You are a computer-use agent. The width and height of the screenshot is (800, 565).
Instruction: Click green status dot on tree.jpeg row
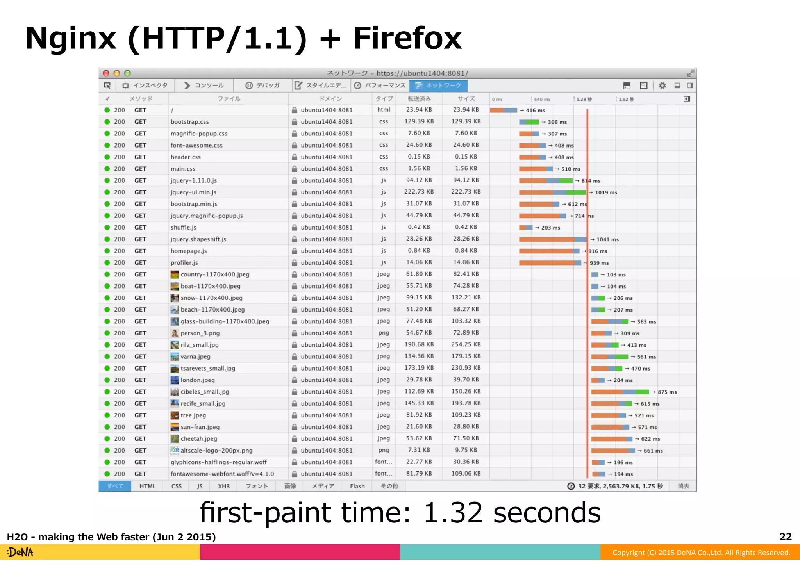pyautogui.click(x=107, y=415)
